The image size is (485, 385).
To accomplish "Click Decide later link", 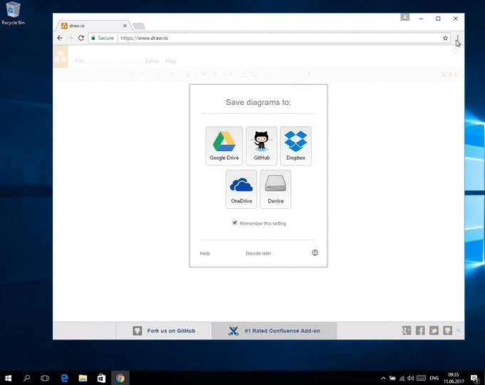I will tap(258, 253).
